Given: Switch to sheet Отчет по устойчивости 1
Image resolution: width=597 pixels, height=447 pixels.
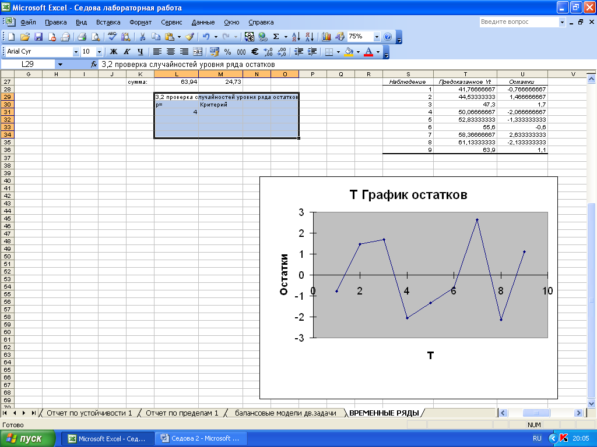Looking at the screenshot, I should coord(89,413).
